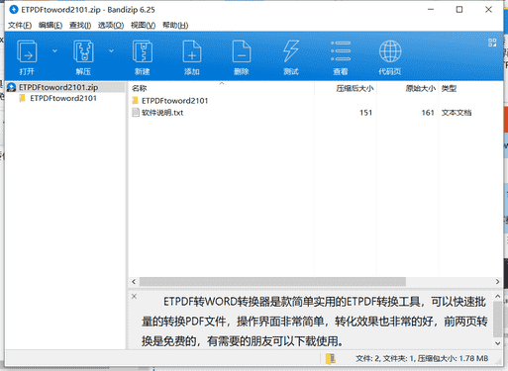This screenshot has width=508, height=371.
Task: Minimize the Bandizip window
Action: [x=431, y=10]
